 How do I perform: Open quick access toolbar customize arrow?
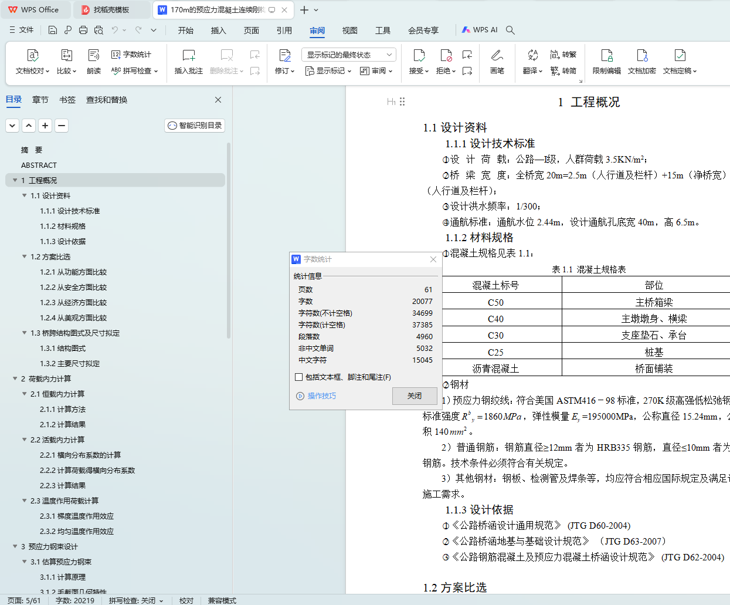click(x=154, y=30)
